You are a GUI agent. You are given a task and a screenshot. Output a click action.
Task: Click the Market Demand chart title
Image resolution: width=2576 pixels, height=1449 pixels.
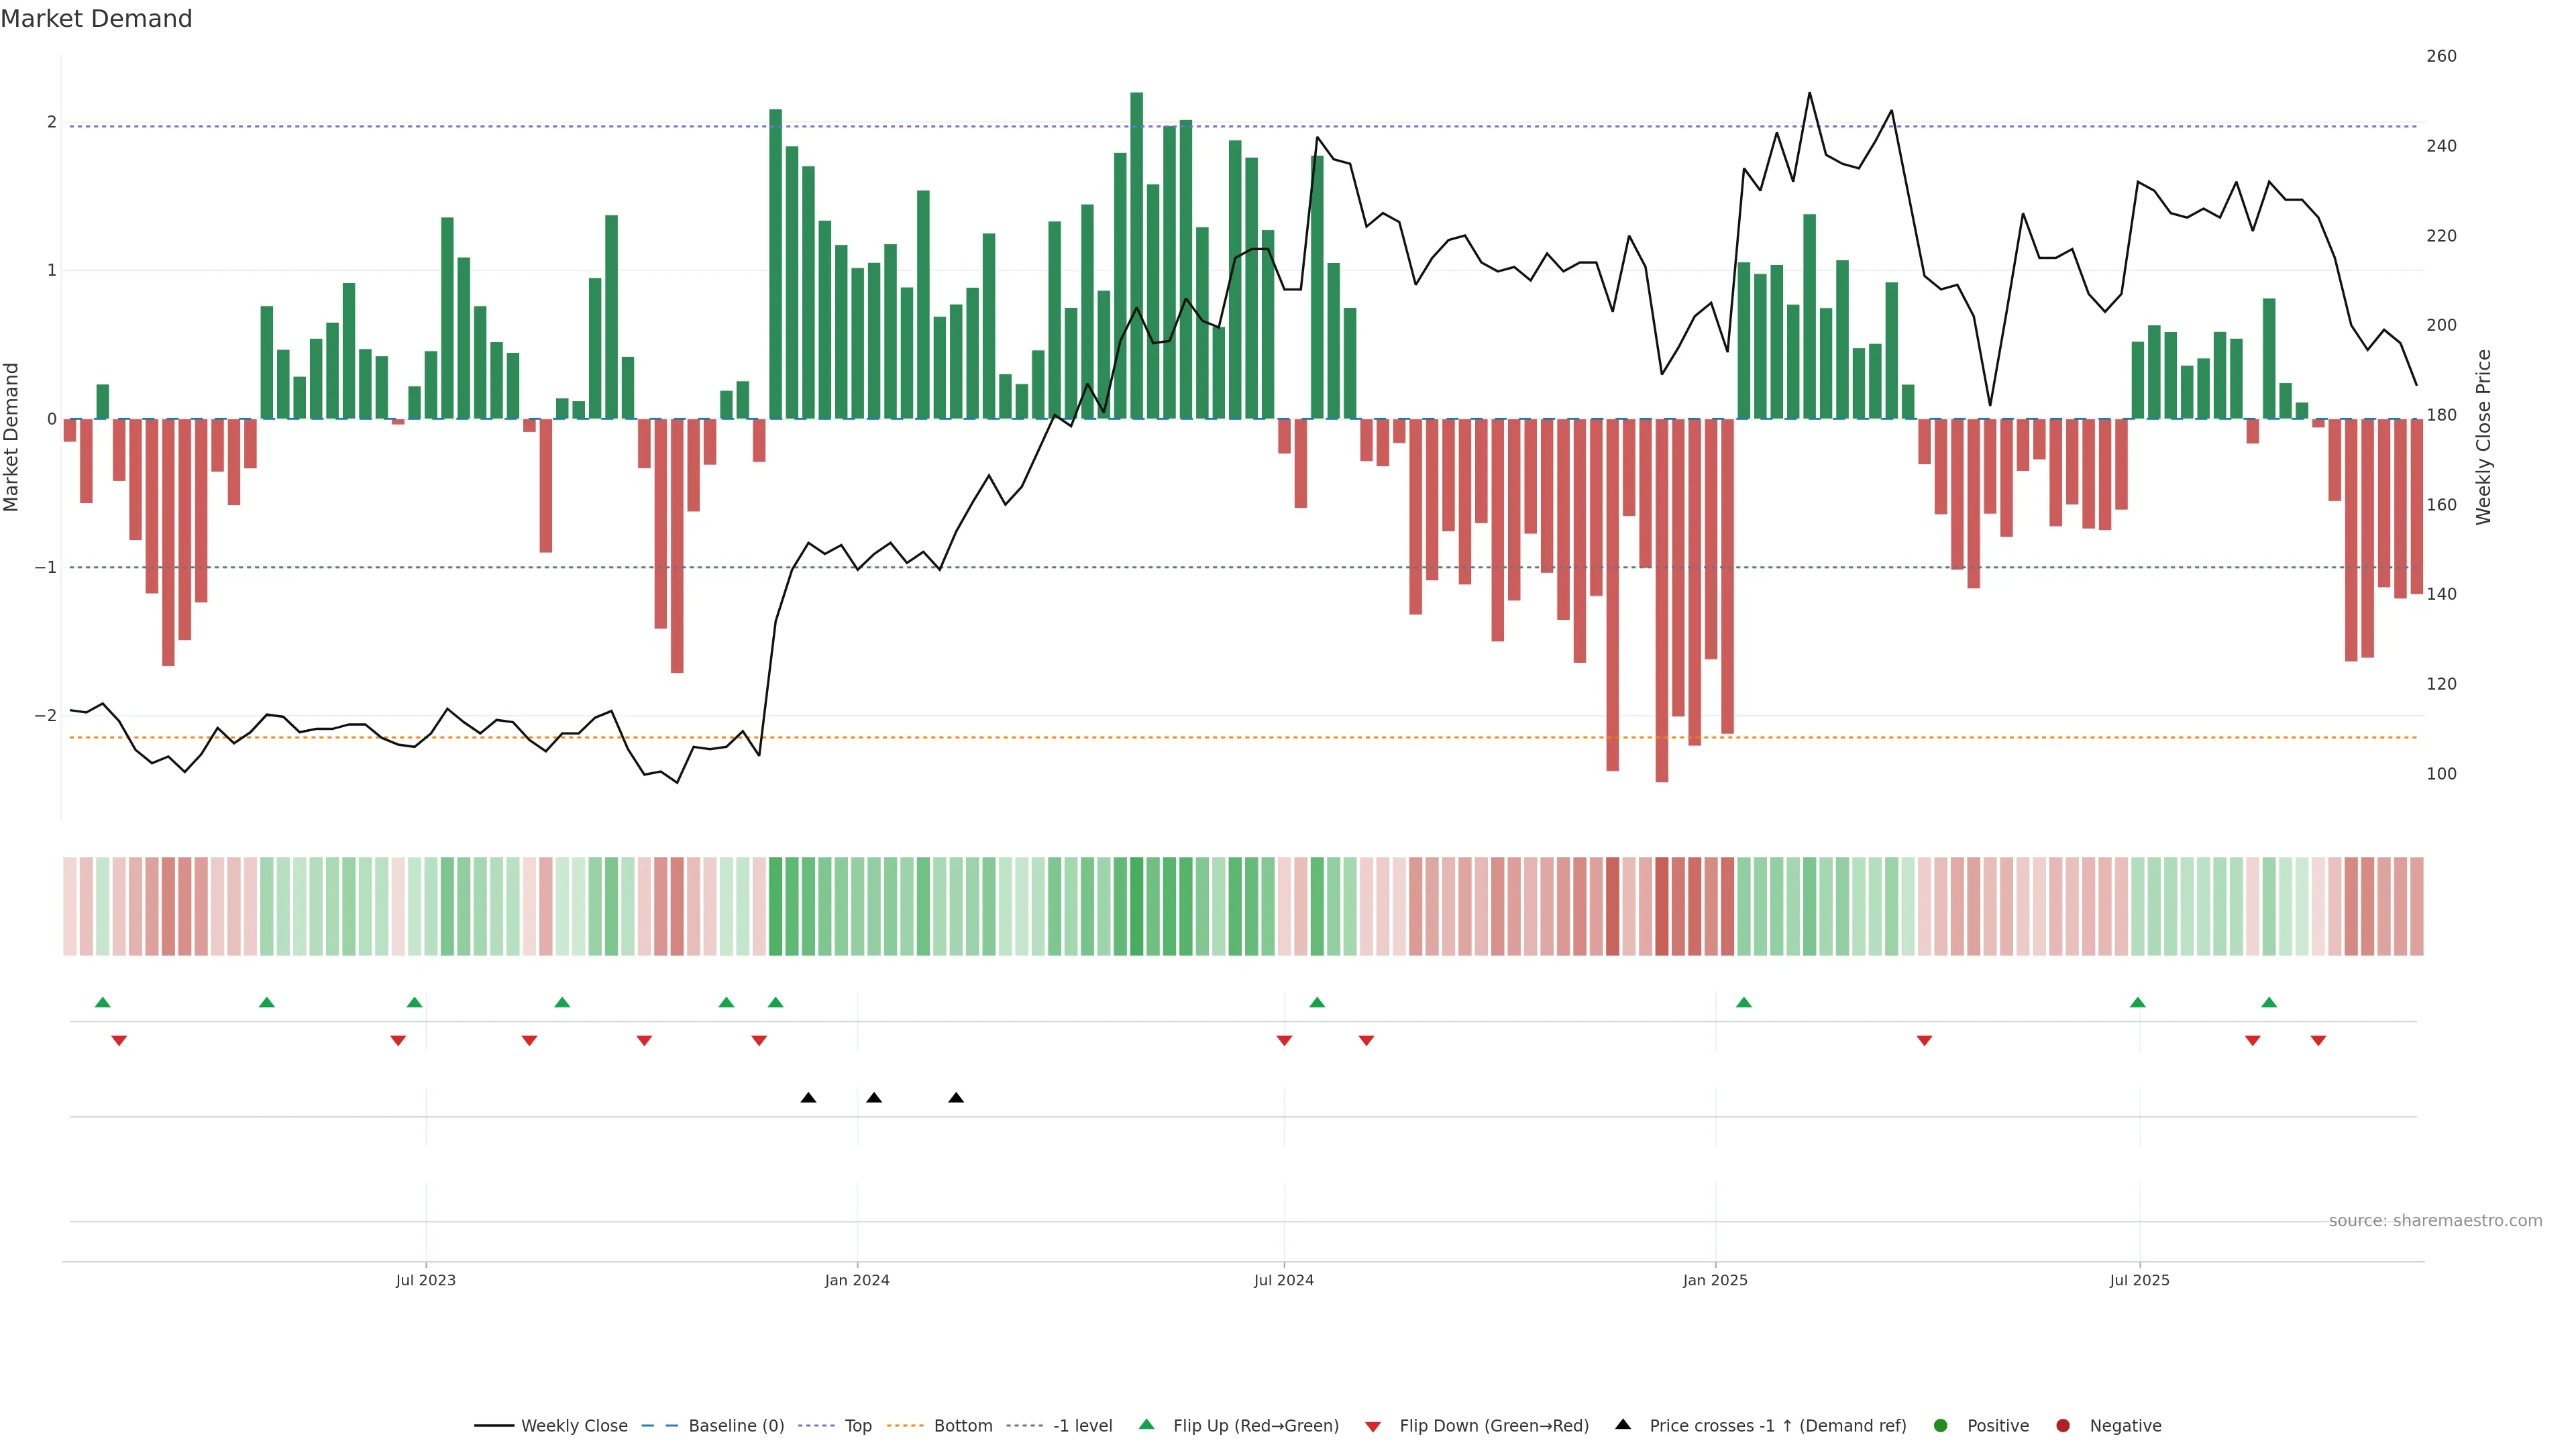96,19
